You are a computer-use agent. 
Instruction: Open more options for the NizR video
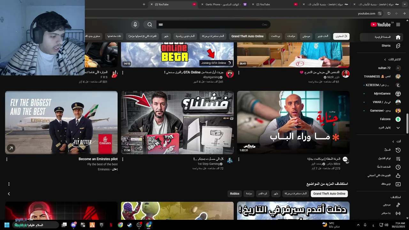[x=239, y=73]
